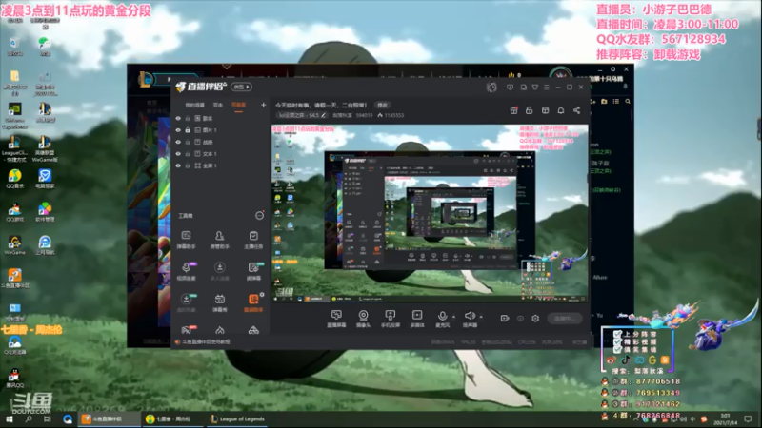This screenshot has width=762, height=428.
Task: Open the message icon in the title bar
Action: click(x=510, y=88)
